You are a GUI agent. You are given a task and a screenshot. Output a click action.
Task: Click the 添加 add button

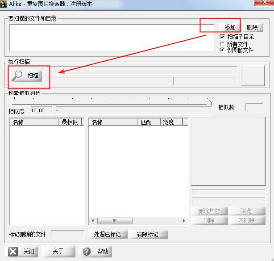point(230,27)
